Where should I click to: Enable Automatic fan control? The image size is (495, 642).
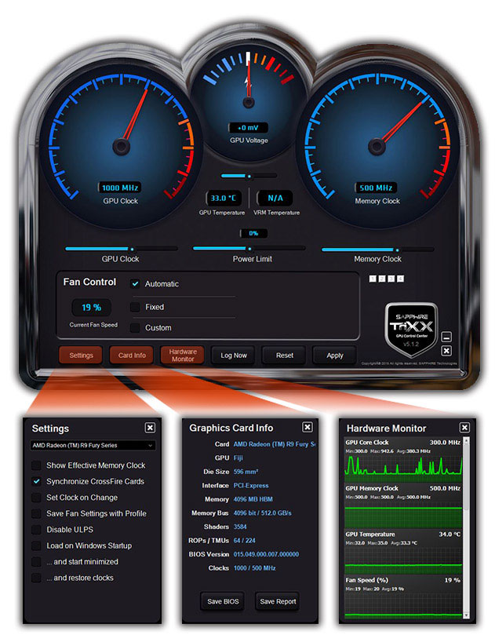[135, 284]
